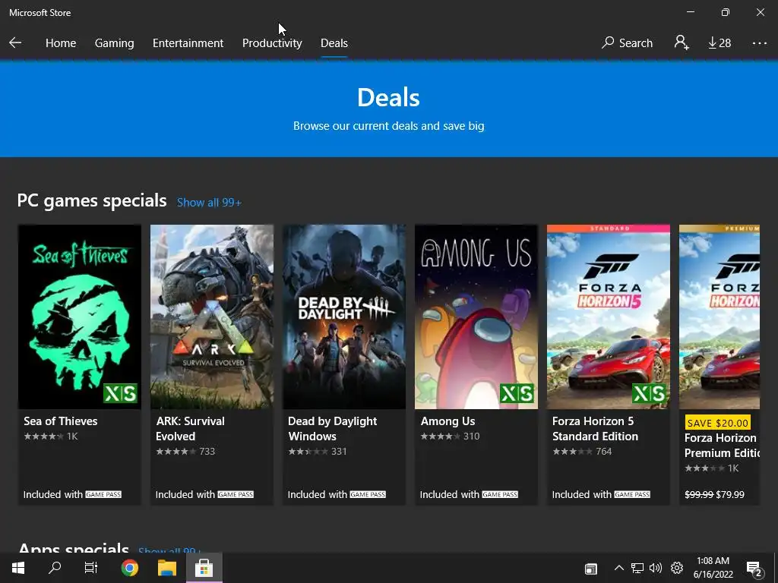
Task: Switch to the Gaming tab
Action: pyautogui.click(x=114, y=43)
